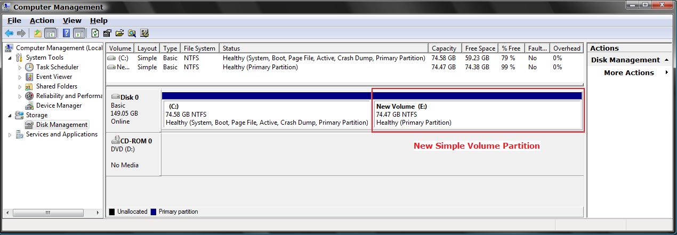
Task: Click the tree pane scroll left arrow
Action: tap(6, 213)
